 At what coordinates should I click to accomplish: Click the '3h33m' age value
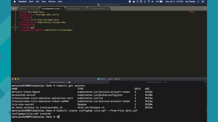pos(149,92)
